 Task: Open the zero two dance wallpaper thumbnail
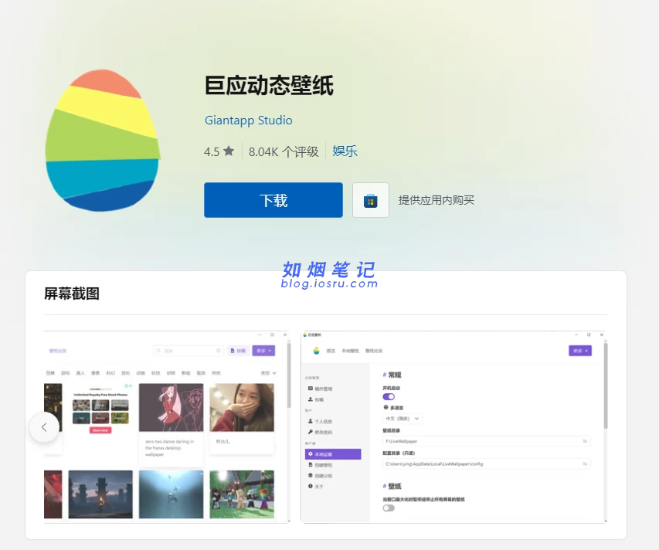pyautogui.click(x=171, y=408)
